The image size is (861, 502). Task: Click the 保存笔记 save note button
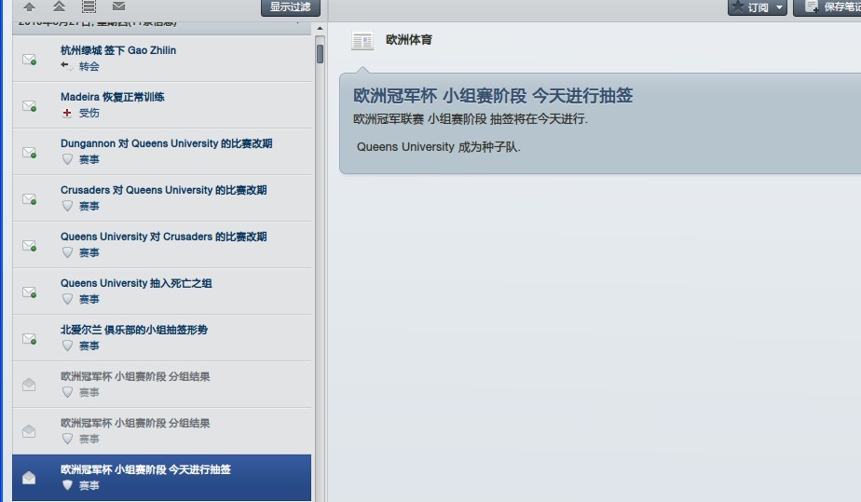pos(829,7)
